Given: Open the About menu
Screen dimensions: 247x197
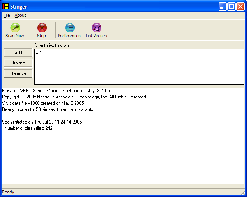Looking at the screenshot, I should (20, 15).
